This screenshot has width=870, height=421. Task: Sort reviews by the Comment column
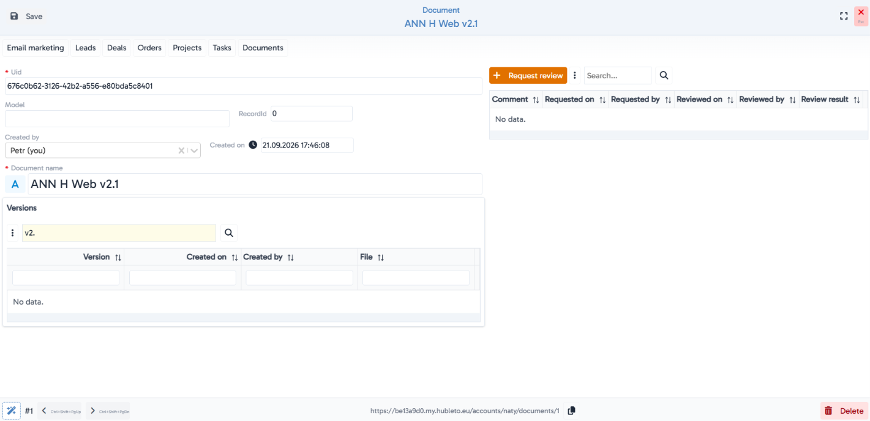[536, 100]
